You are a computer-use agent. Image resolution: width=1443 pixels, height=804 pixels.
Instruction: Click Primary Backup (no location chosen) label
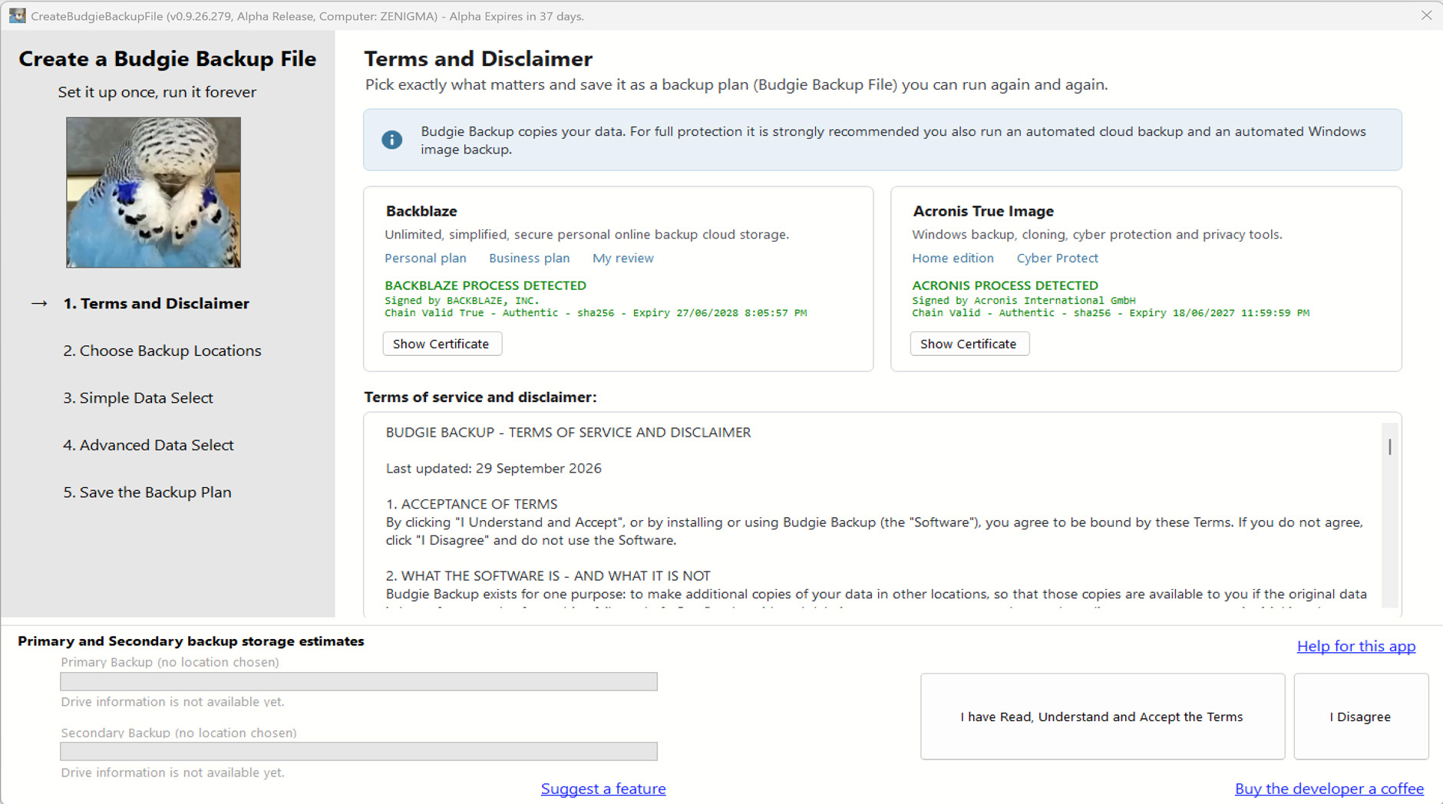click(x=170, y=662)
